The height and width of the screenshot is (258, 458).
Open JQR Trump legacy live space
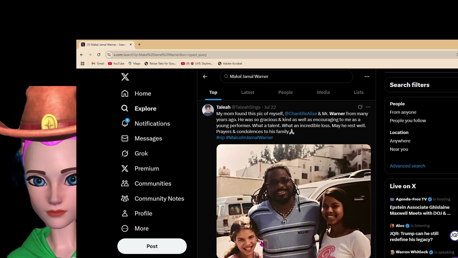coord(414,236)
